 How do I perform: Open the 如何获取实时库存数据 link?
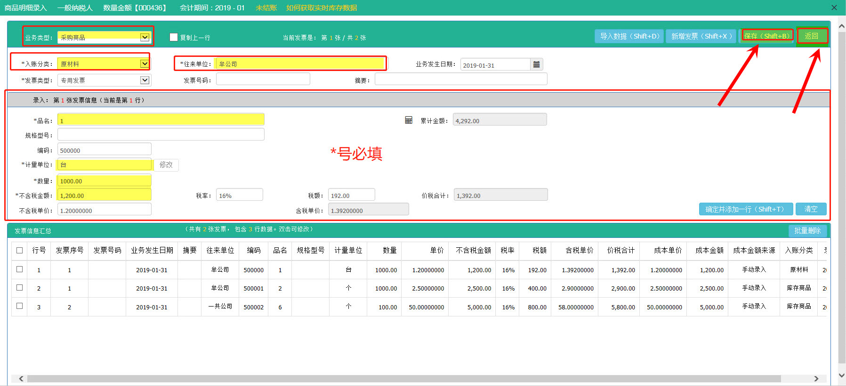[322, 8]
